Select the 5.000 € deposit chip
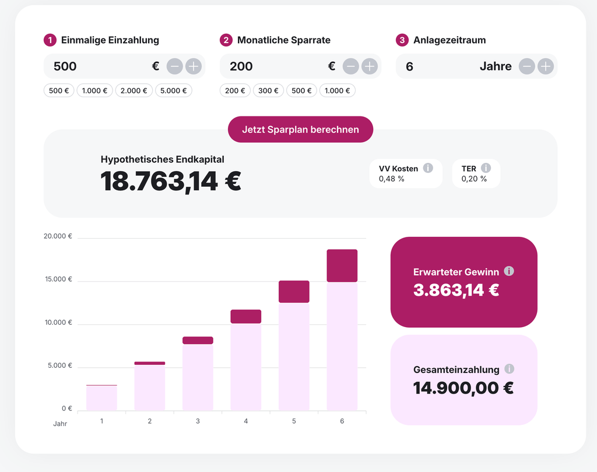The height and width of the screenshot is (472, 597). [x=173, y=90]
